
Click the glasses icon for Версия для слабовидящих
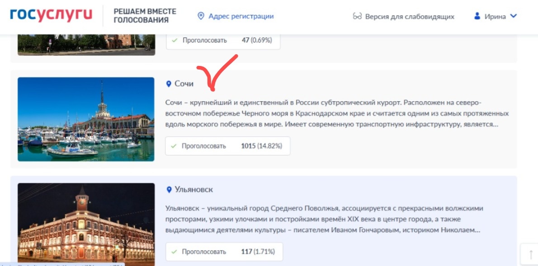click(x=357, y=16)
